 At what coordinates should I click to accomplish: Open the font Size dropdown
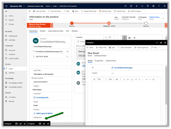(x=111, y=79)
